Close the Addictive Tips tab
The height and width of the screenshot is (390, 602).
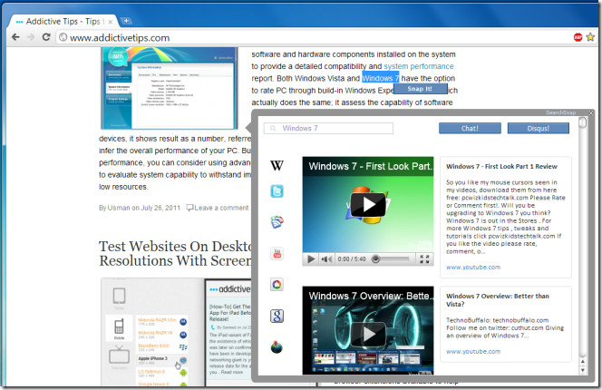click(111, 22)
